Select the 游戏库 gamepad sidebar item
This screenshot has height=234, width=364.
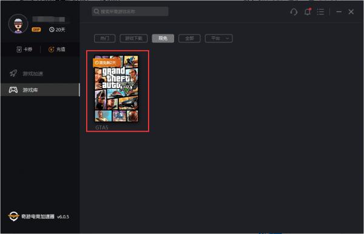point(40,90)
